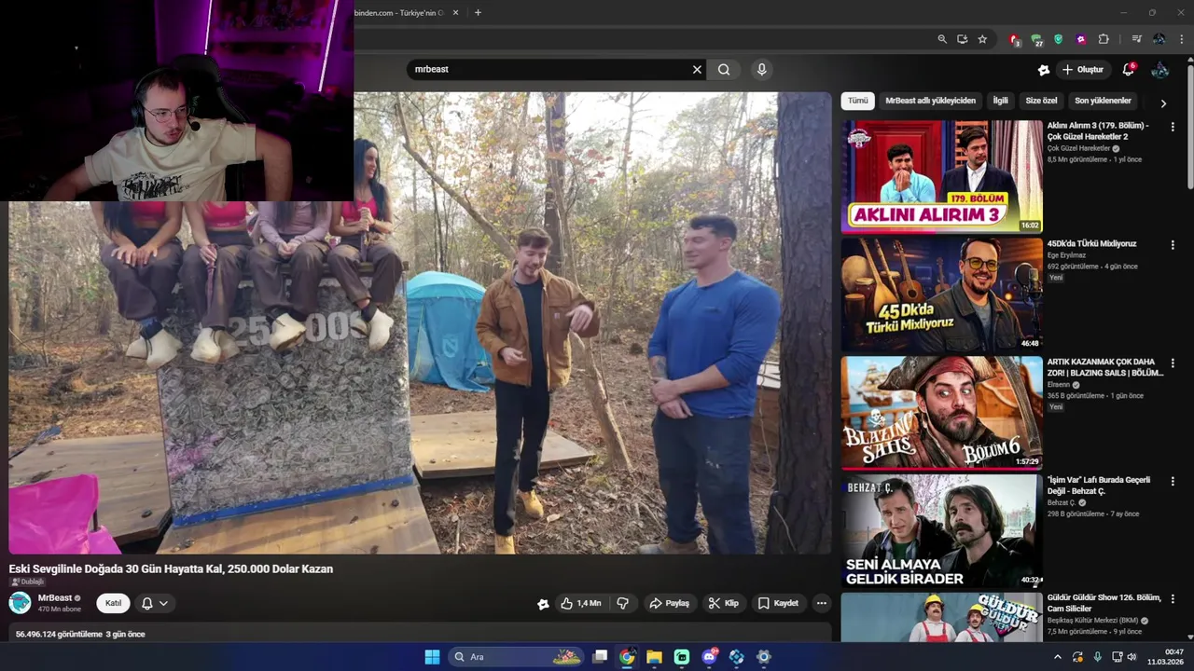Viewport: 1194px width, 671px height.
Task: Dislike the video with thumbs down
Action: 622,603
